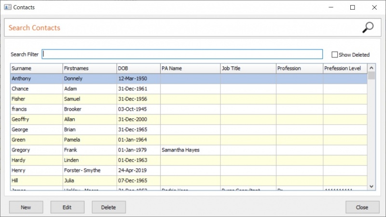The width and height of the screenshot is (386, 217).
Task: Click firstname Brian cell
Action: click(x=90, y=129)
